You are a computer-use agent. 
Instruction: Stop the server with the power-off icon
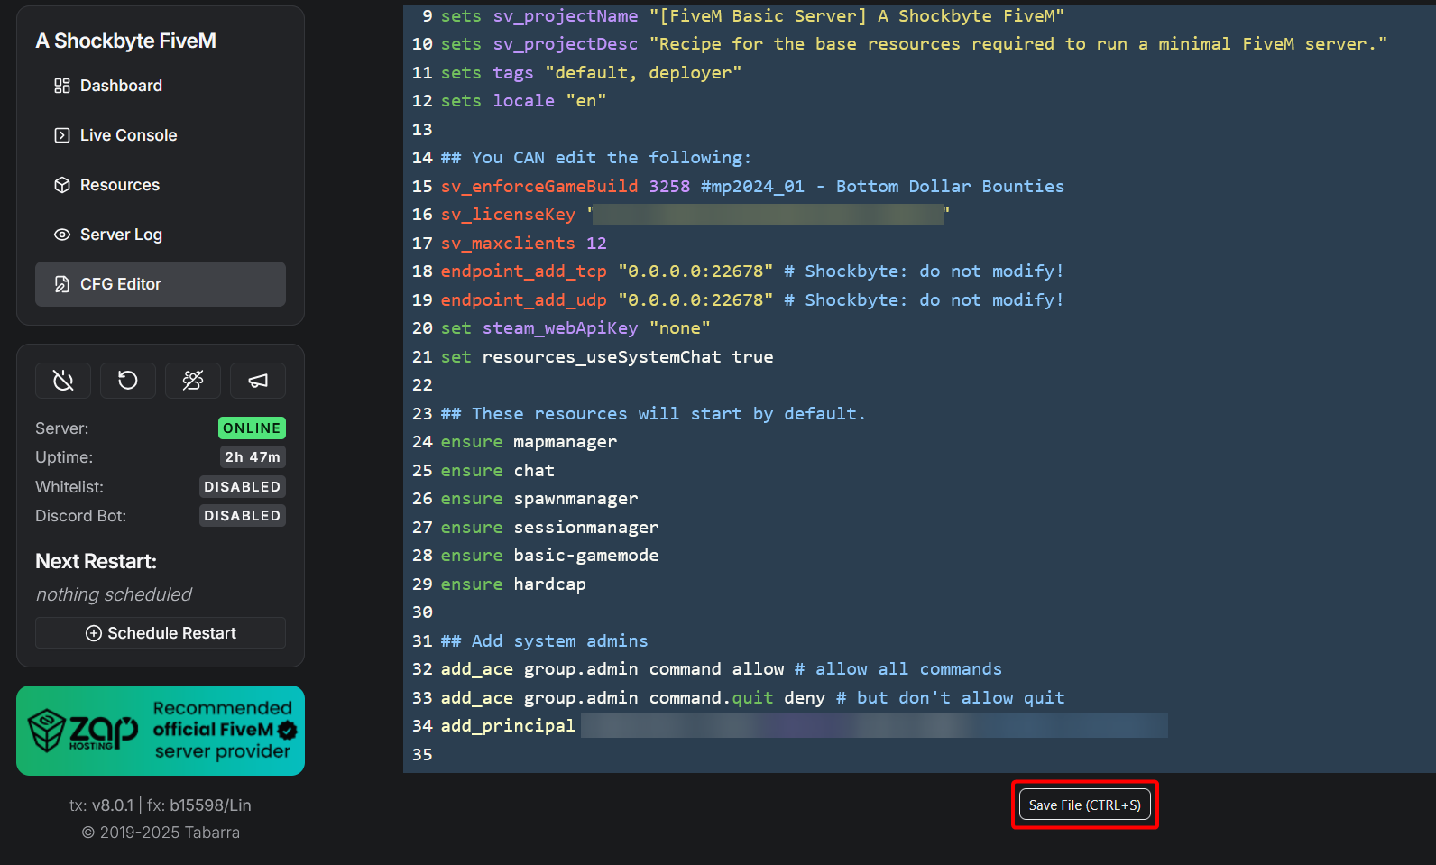point(63,381)
